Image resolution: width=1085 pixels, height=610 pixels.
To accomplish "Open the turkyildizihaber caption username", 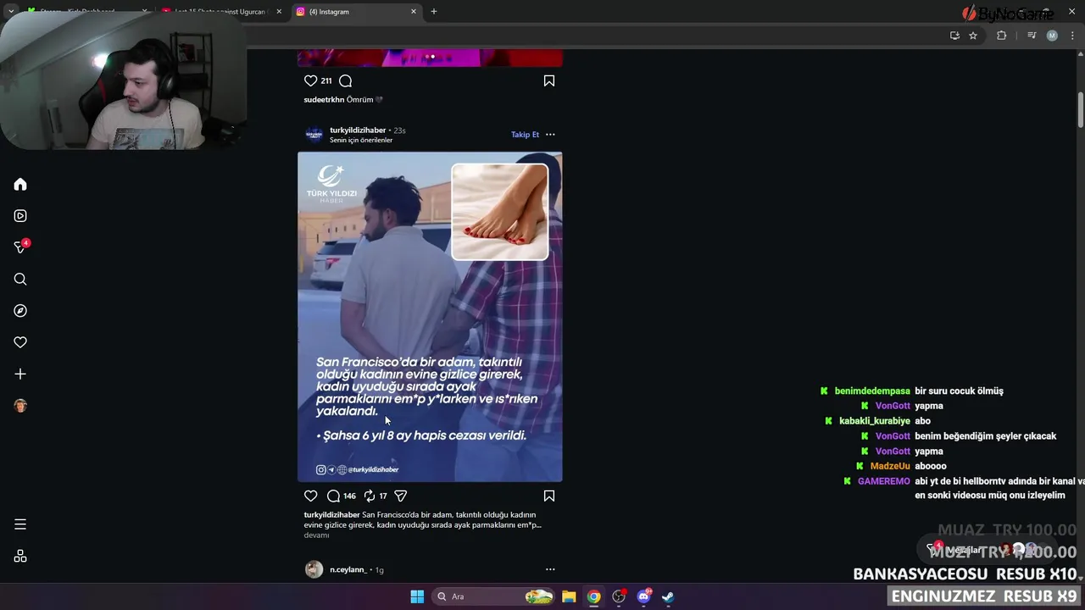I will coord(331,515).
